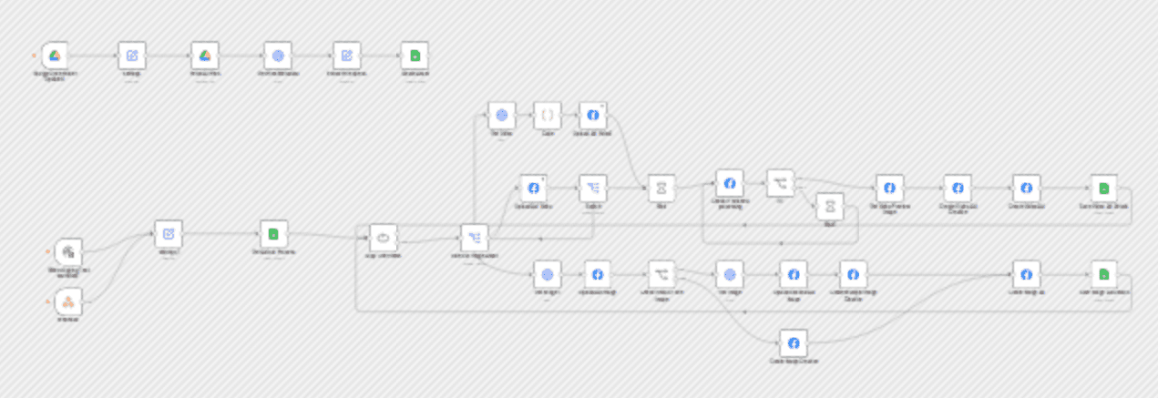Image resolution: width=1158 pixels, height=398 pixels.
Task: Select the cursor-icon trigger node above the orange trigger
Action: click(68, 252)
